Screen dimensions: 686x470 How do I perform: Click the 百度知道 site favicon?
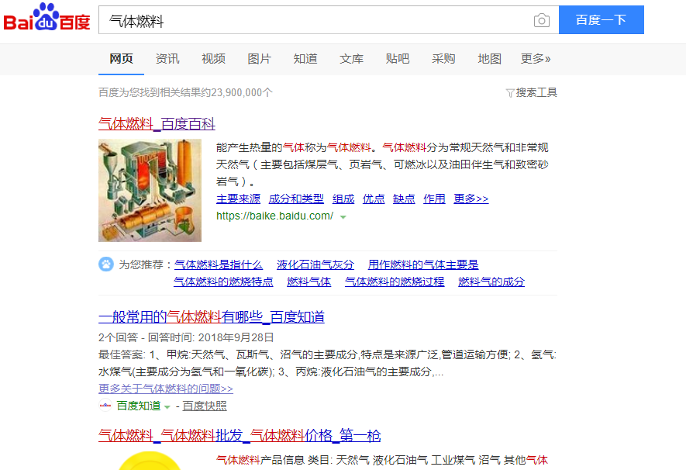(105, 406)
